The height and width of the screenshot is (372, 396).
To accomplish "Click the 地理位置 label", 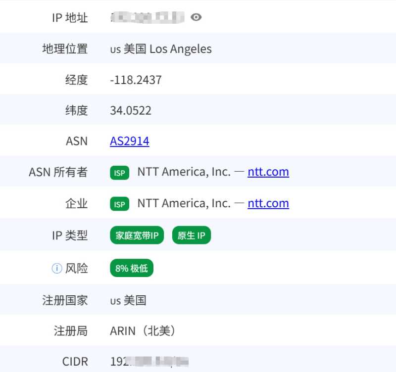I will 65,48.
